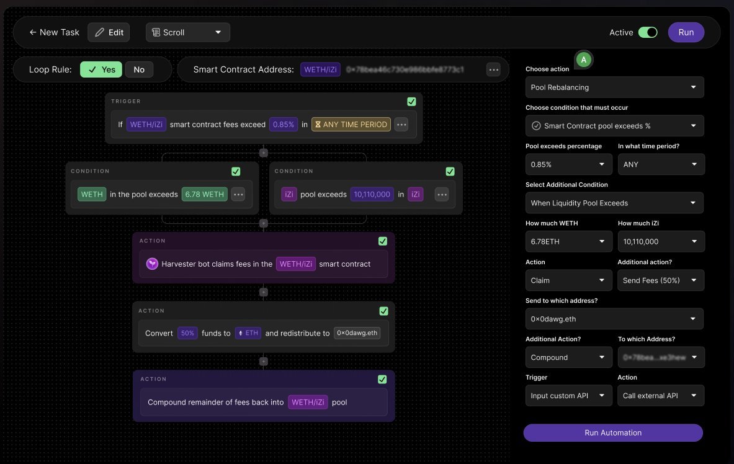Switch Loop Rule to No

(139, 69)
